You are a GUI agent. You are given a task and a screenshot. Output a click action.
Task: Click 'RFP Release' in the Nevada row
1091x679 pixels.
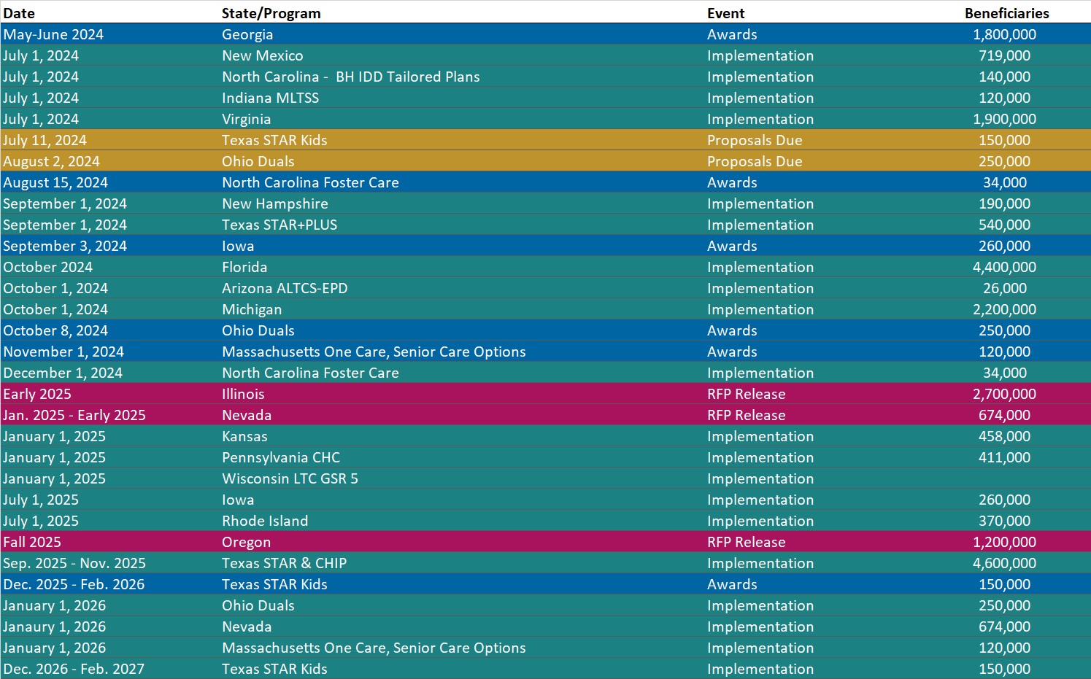click(746, 415)
